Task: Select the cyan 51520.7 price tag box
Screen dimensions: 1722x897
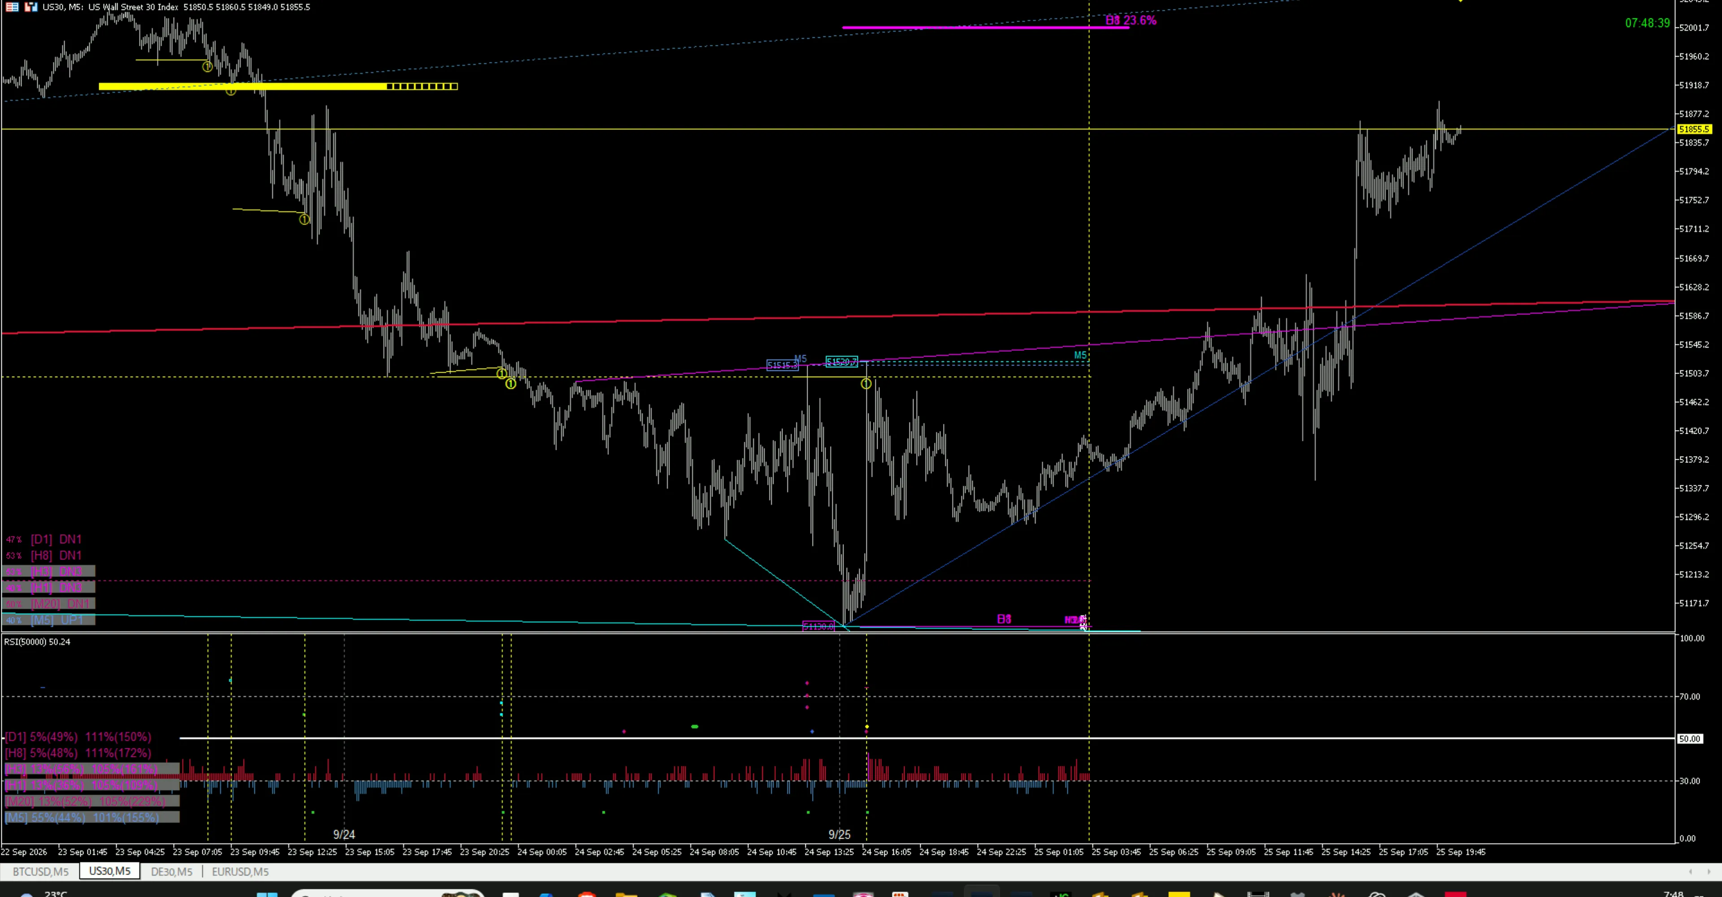Action: tap(842, 361)
